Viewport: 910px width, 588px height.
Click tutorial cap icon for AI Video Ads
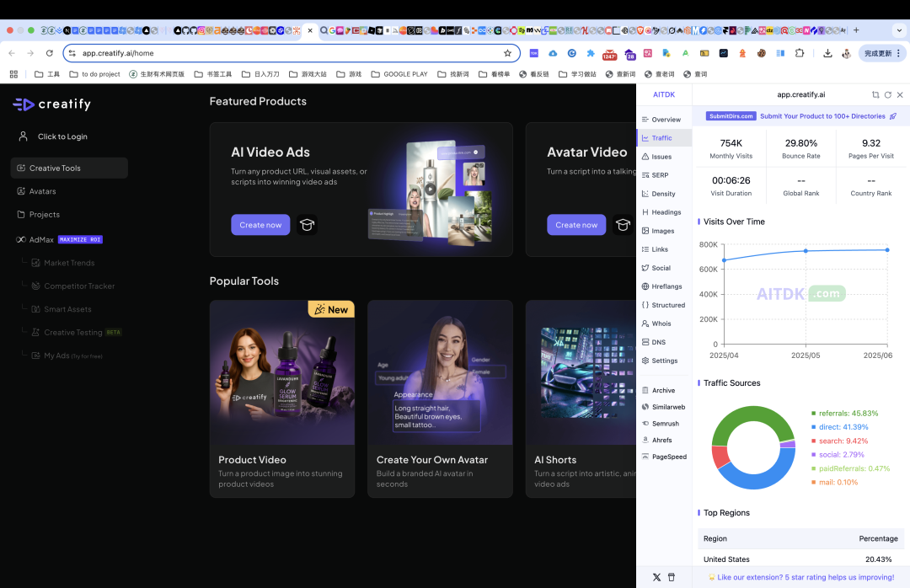[x=307, y=225]
